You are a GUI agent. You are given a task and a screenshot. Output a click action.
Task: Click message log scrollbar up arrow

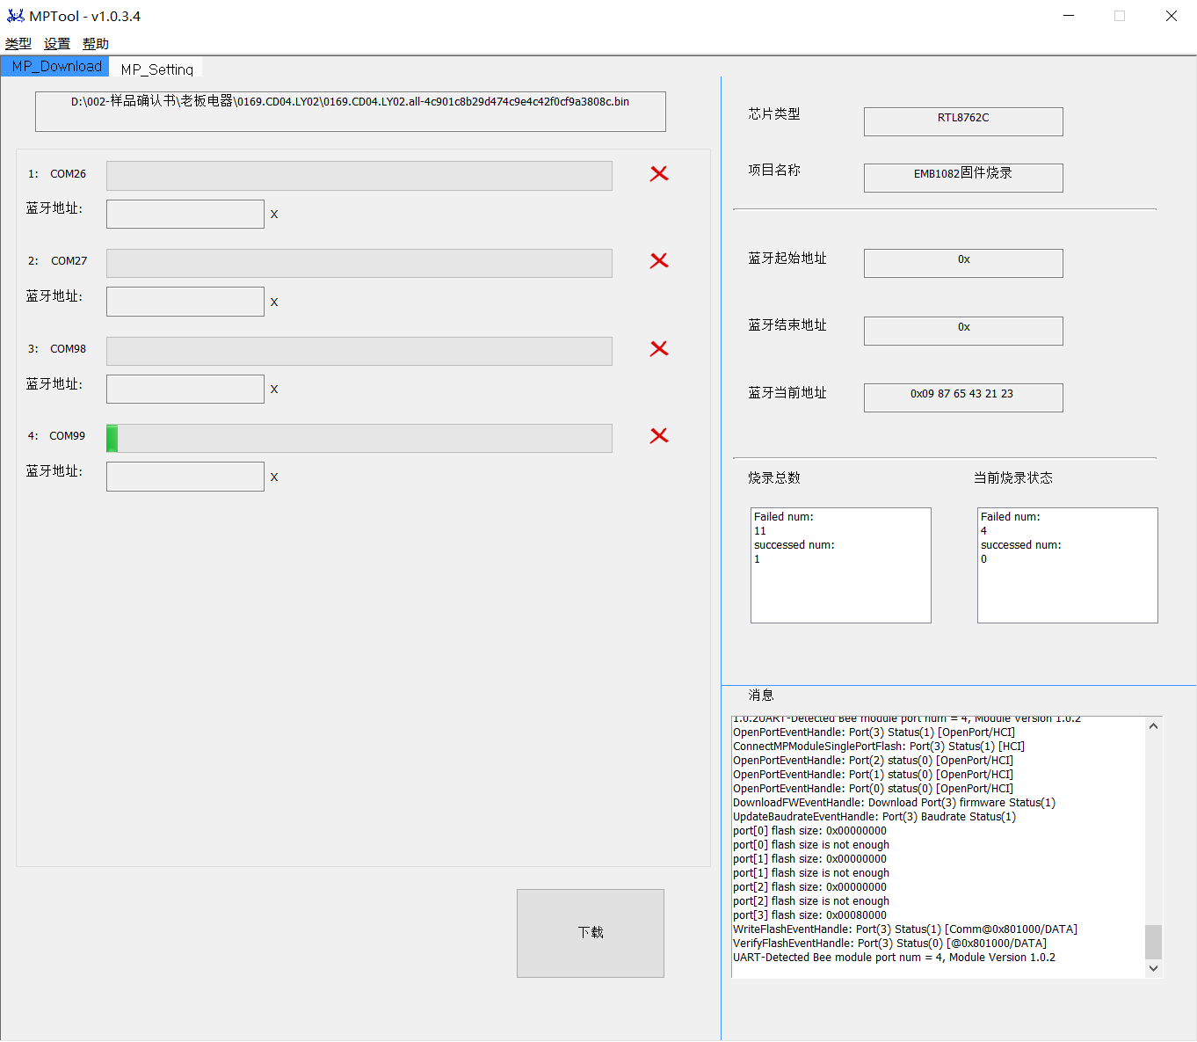click(x=1154, y=726)
